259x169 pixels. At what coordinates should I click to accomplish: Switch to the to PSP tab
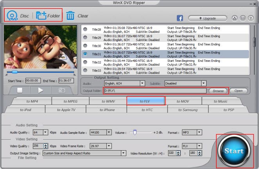point(229,110)
